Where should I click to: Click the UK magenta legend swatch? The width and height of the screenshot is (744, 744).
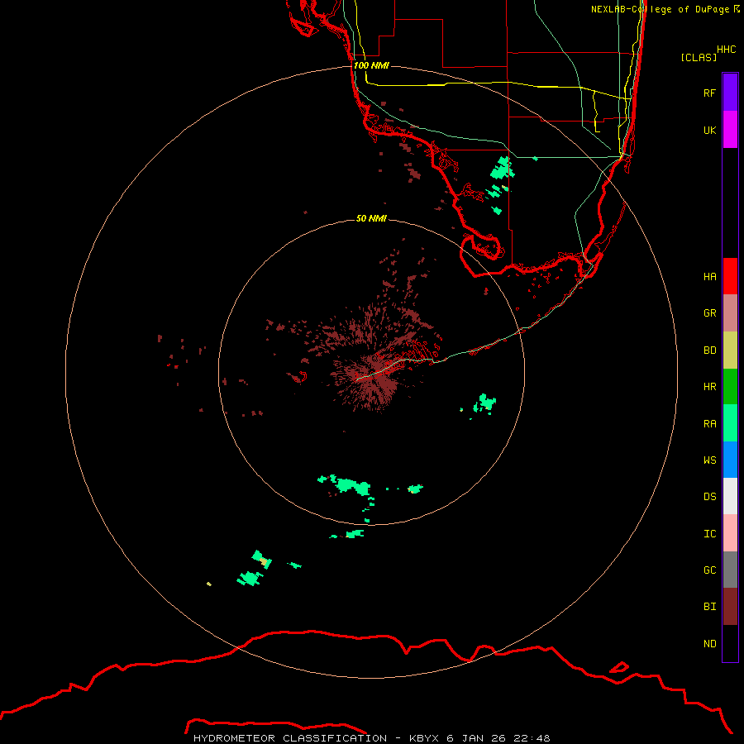pos(730,130)
